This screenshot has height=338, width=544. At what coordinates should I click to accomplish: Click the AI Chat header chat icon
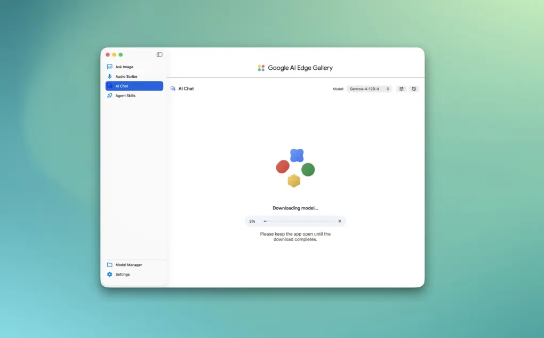[173, 88]
